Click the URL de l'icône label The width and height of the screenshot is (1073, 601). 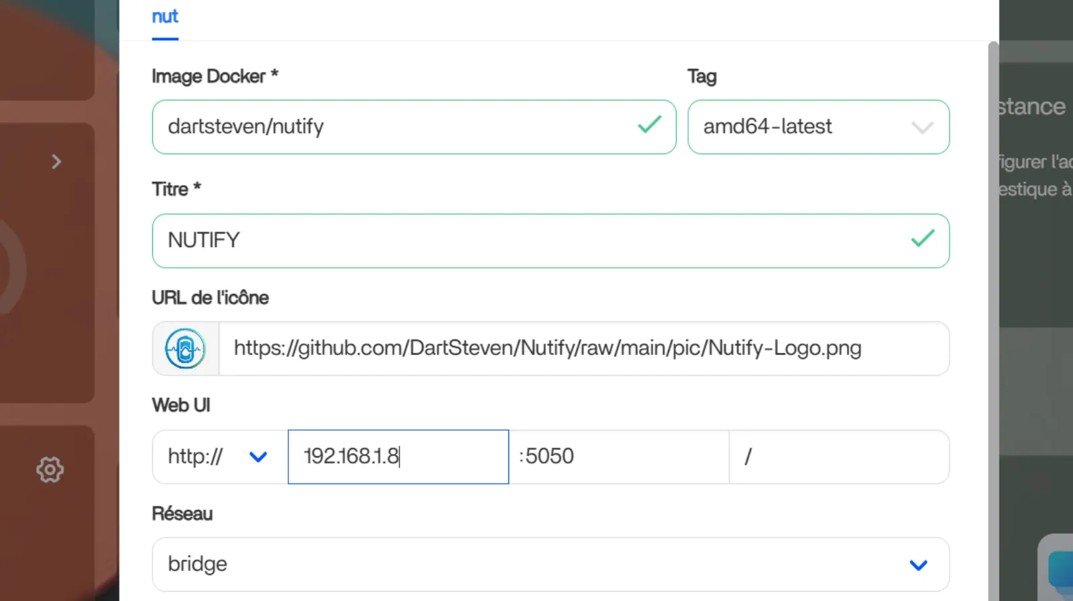click(210, 298)
